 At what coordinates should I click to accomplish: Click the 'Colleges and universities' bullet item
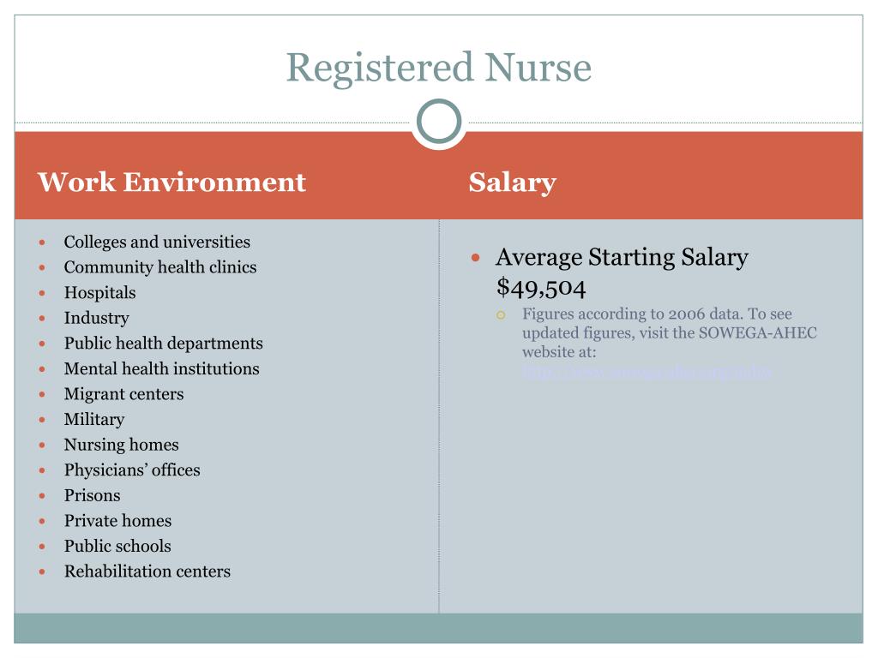pos(157,242)
